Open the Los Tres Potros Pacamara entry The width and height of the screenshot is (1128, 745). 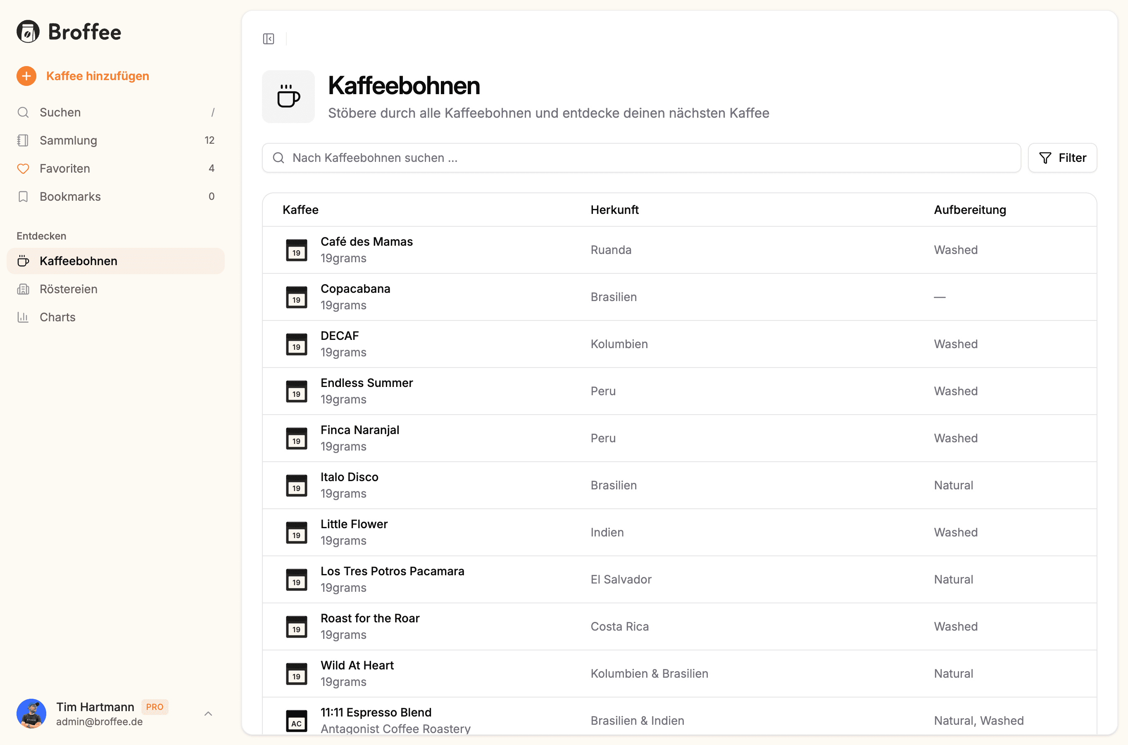pyautogui.click(x=679, y=579)
